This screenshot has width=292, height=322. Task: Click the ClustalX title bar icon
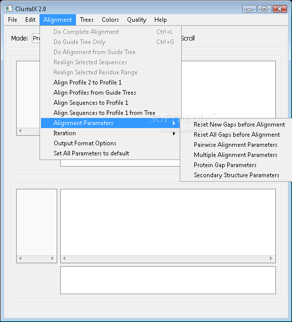pos(9,9)
